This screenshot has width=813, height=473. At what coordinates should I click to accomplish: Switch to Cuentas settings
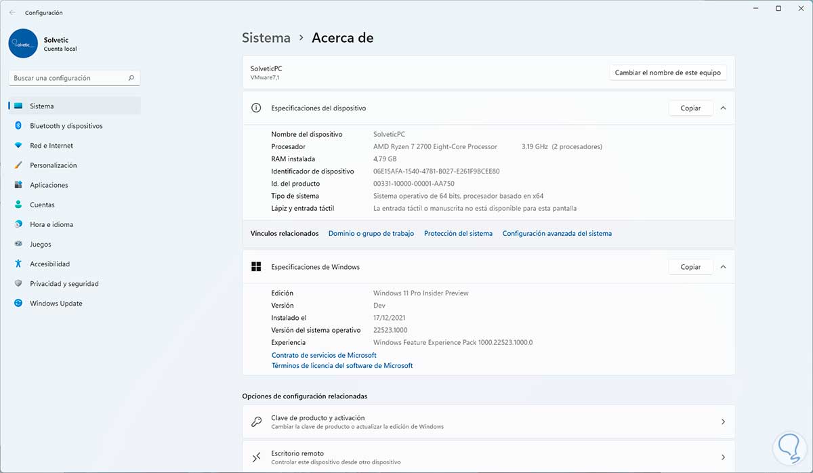point(75,205)
